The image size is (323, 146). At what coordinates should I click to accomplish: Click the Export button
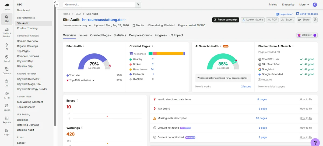pyautogui.click(x=288, y=20)
